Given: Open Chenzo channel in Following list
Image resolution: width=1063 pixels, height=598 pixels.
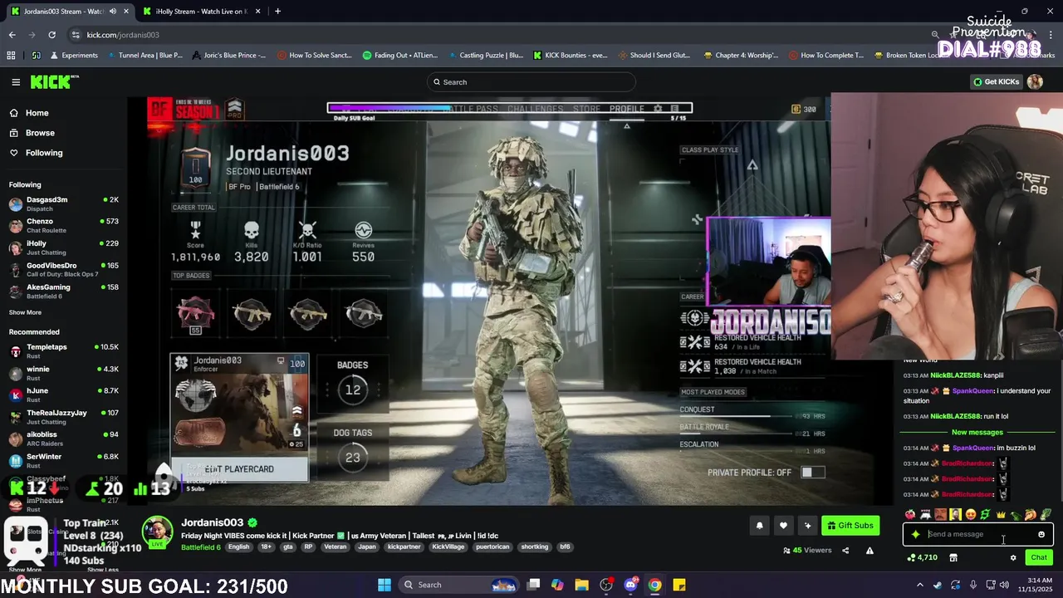Looking at the screenshot, I should point(63,225).
